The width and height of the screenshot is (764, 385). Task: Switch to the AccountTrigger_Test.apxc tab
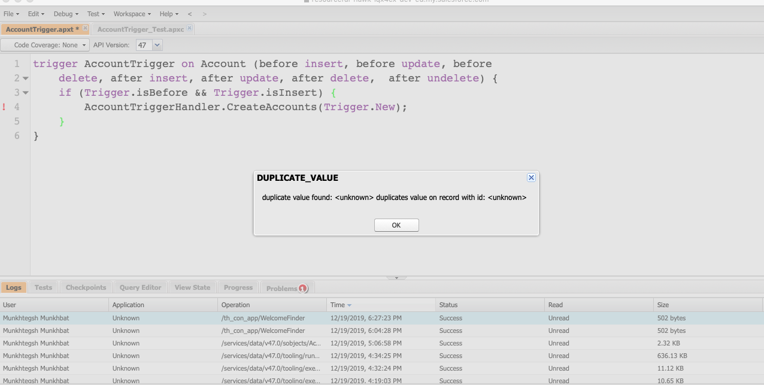pos(140,29)
